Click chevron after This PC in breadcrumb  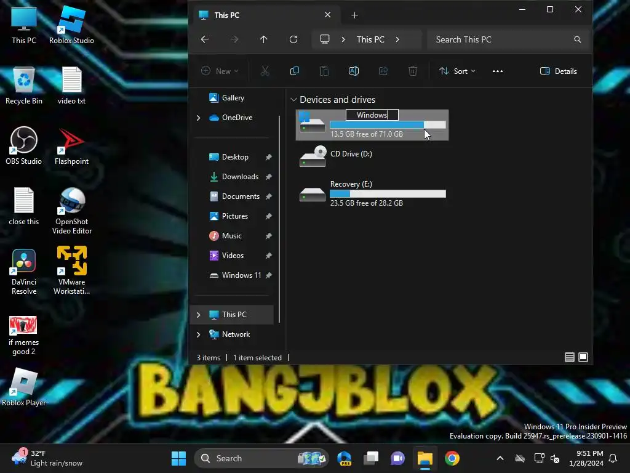click(397, 39)
